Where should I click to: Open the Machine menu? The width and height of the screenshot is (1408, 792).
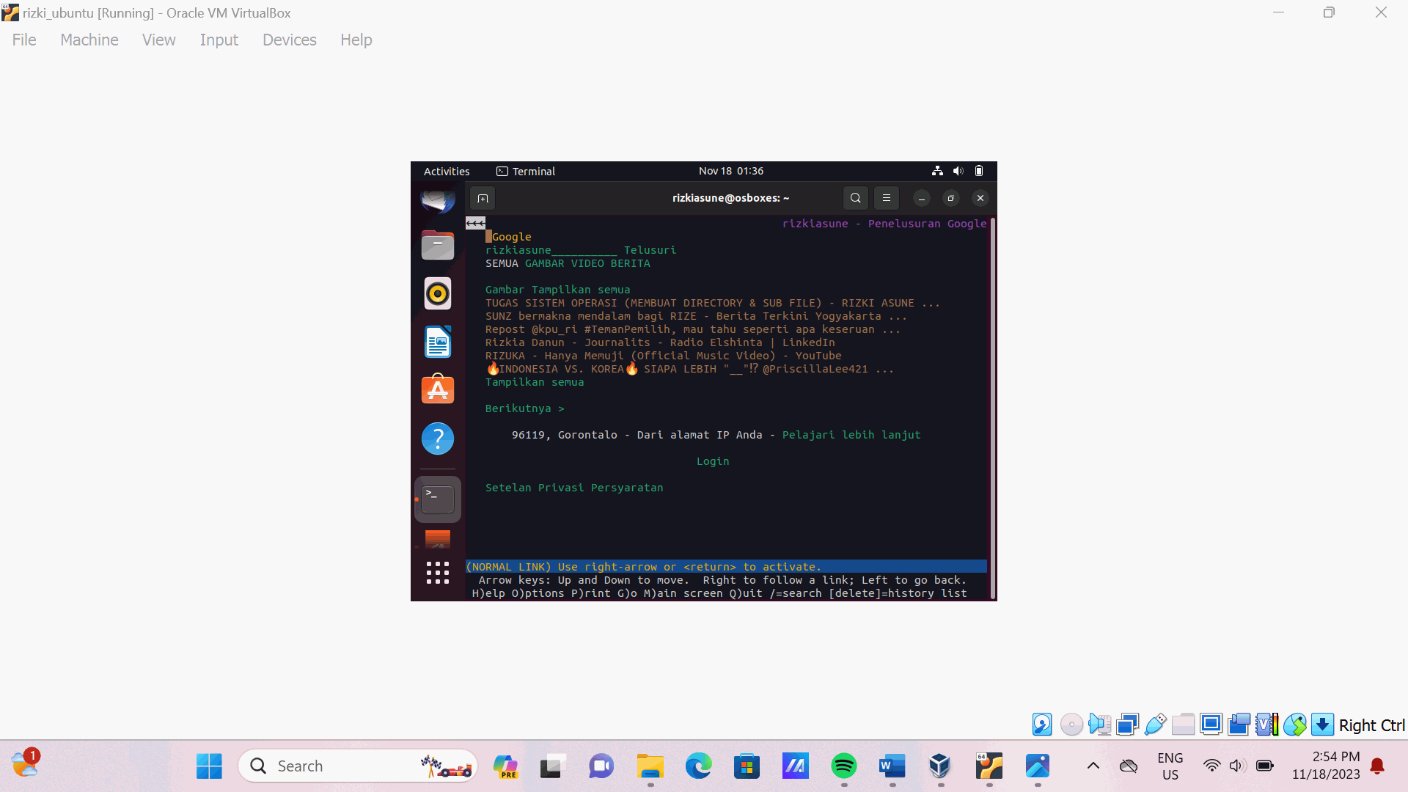[89, 40]
